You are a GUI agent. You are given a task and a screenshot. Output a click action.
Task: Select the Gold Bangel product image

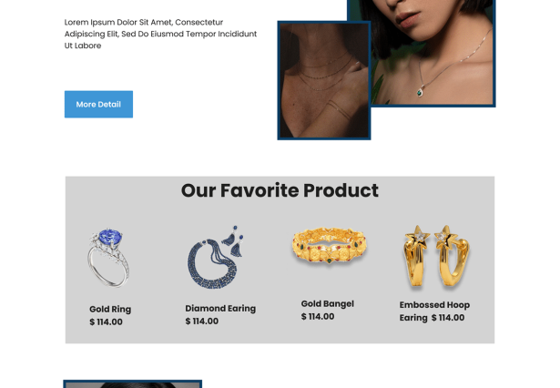[x=330, y=246]
